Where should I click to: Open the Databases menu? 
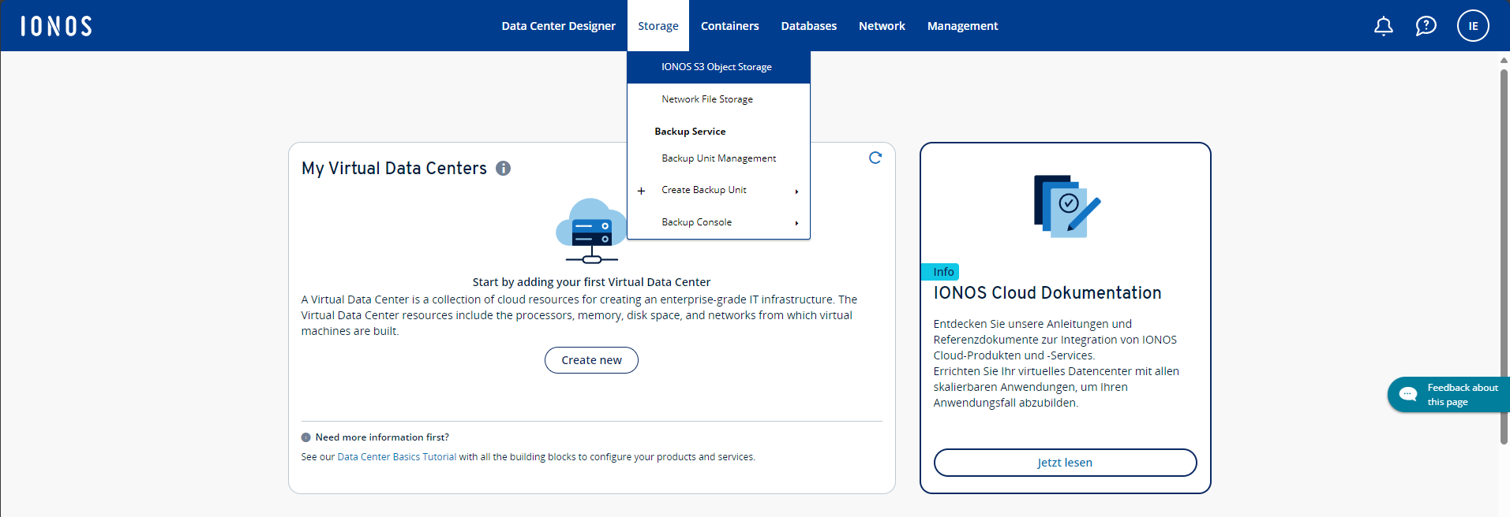click(x=808, y=26)
